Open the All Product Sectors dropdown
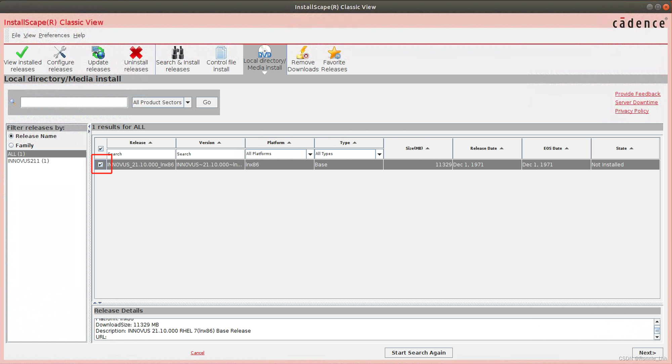Viewport: 672px width, 364px height. coord(187,102)
